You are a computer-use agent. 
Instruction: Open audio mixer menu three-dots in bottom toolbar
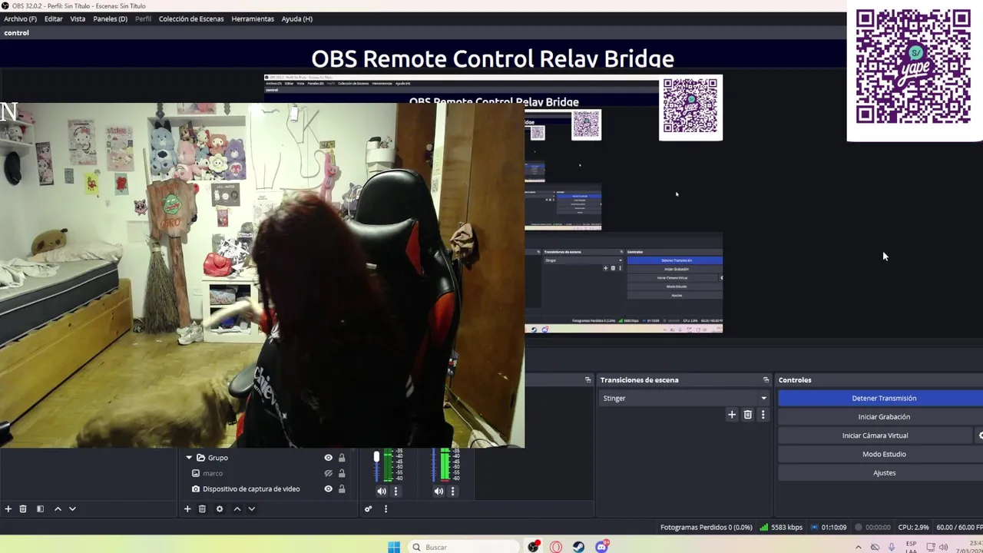tap(386, 508)
